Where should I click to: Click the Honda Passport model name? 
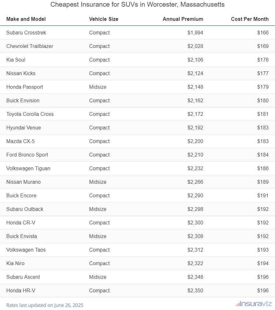tap(25, 87)
